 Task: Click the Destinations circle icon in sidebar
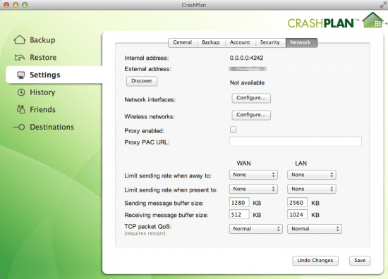pyautogui.click(x=19, y=127)
